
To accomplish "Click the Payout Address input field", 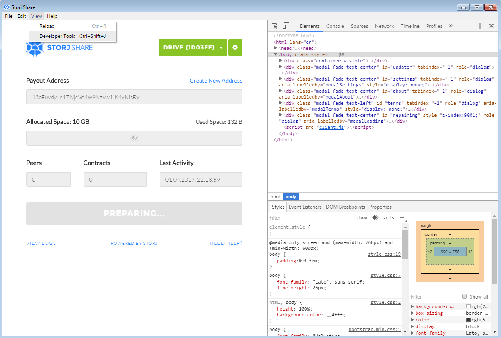I will (x=134, y=97).
